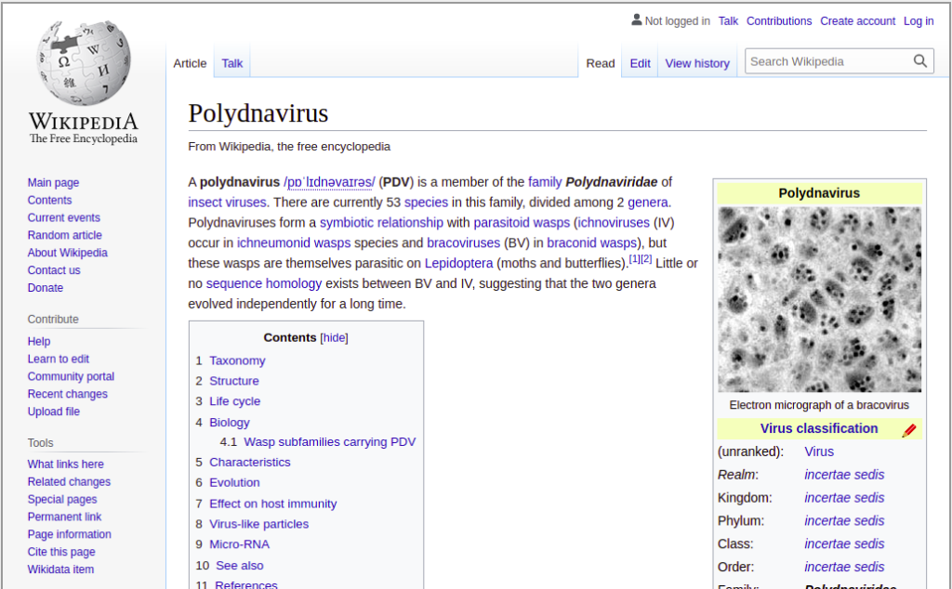This screenshot has width=952, height=589.
Task: Click the Permanent link
Action: [64, 517]
